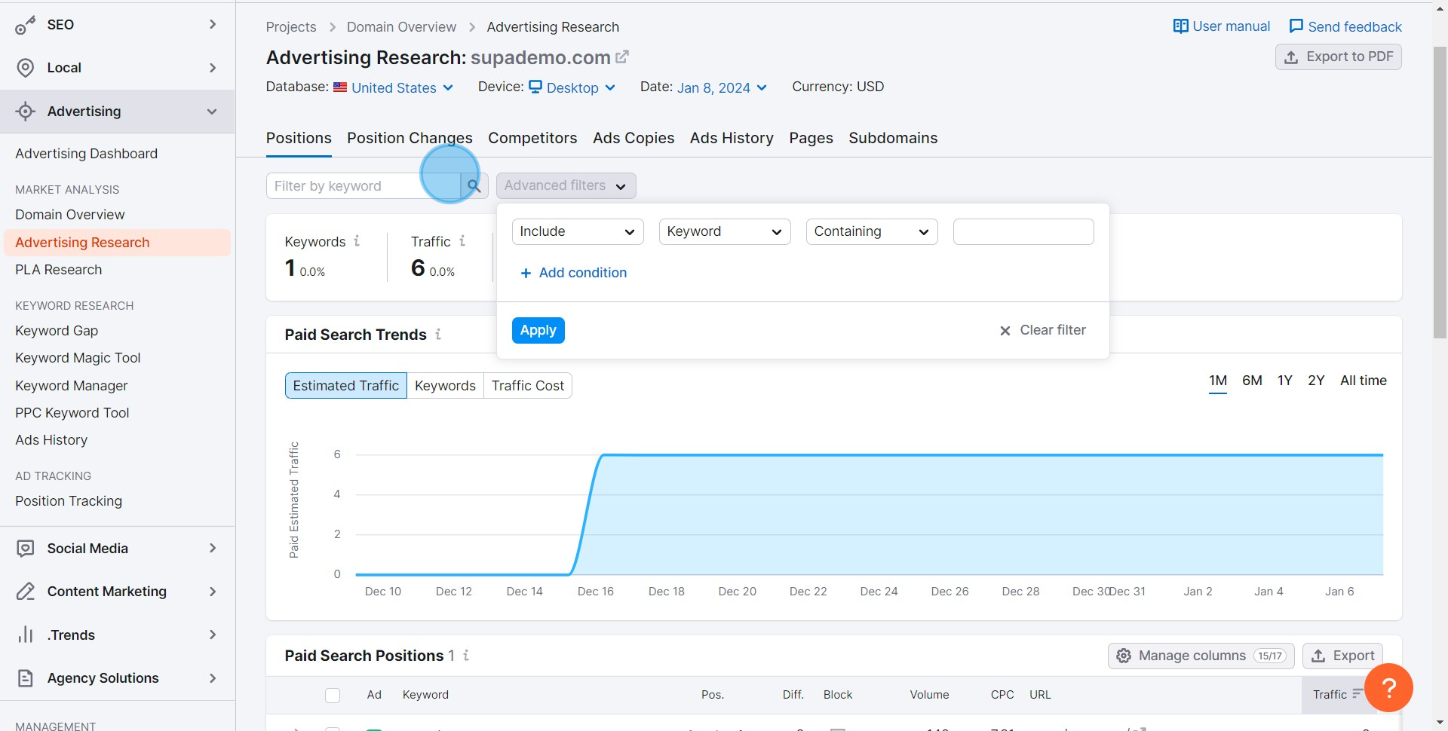Click the .Trends bar chart icon

25,635
